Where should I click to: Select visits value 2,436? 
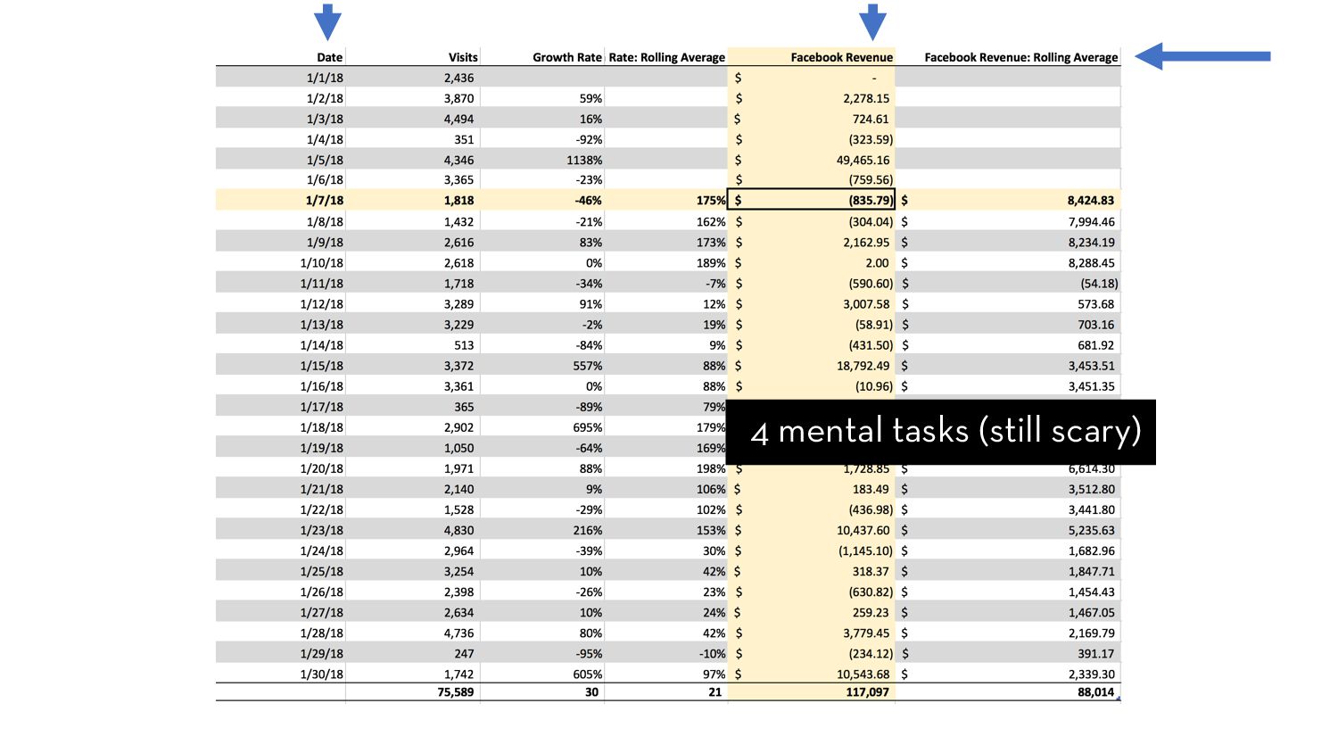(459, 78)
